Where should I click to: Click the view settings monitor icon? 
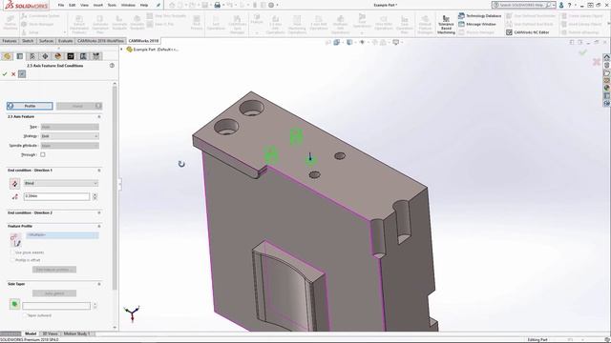pos(396,42)
